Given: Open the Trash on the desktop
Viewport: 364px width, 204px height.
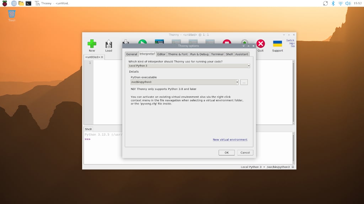Looking at the screenshot, I should (12, 15).
